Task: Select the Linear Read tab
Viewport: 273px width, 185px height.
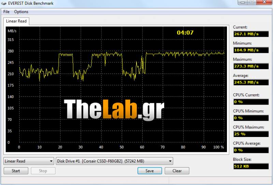Action: pos(16,21)
